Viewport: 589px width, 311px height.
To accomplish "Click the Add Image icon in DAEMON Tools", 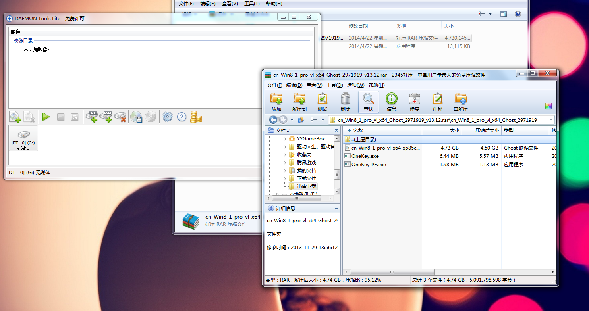I will tap(15, 117).
